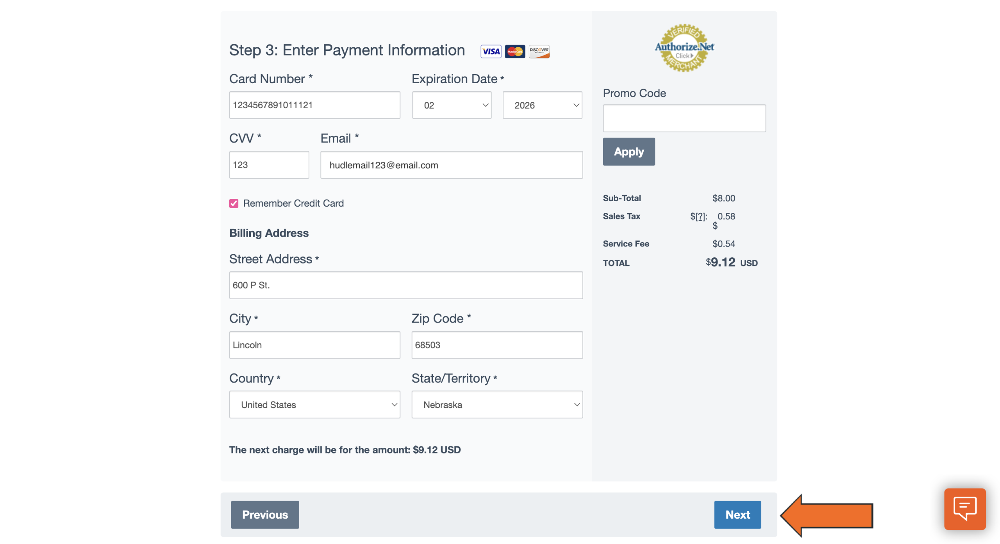The width and height of the screenshot is (1000, 544).
Task: Click into the Card Number field
Action: [x=314, y=105]
